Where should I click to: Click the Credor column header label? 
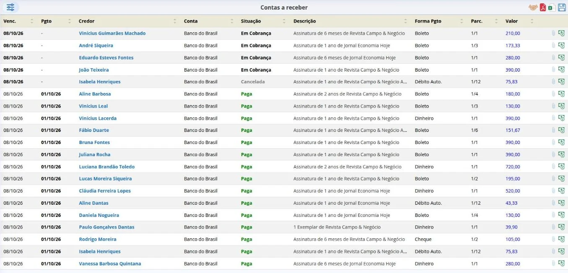pyautogui.click(x=87, y=21)
